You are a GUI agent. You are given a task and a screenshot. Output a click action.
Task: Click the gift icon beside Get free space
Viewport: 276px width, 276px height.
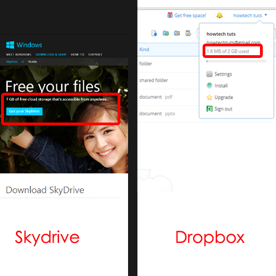[x=170, y=15]
